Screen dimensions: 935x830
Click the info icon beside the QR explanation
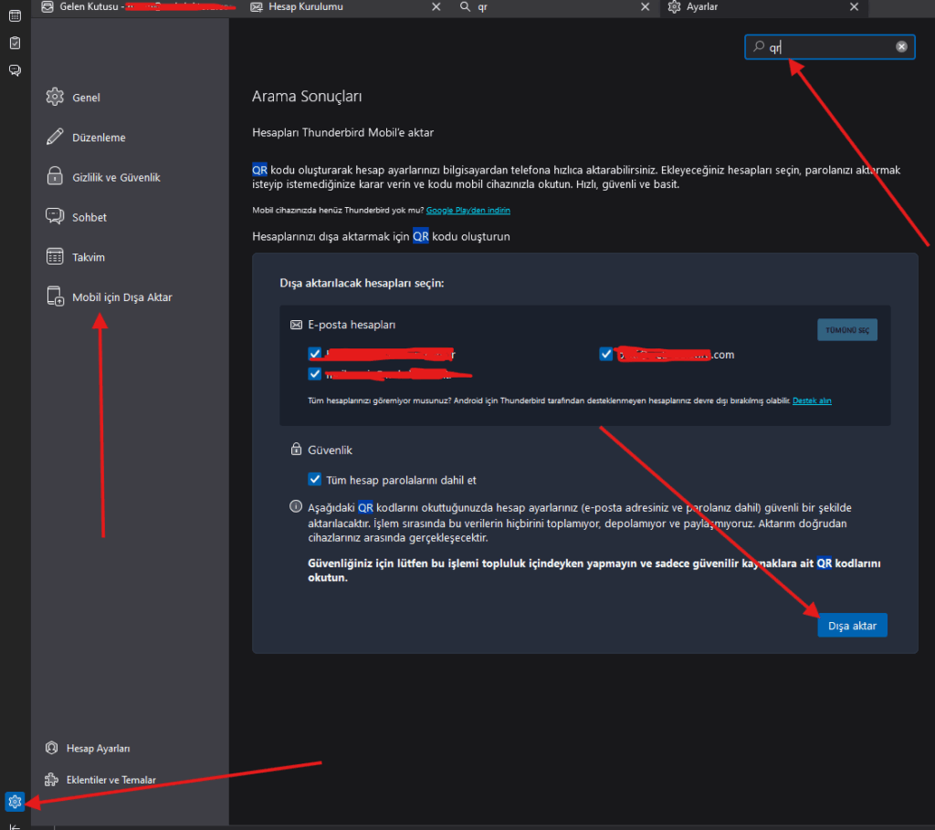tap(296, 506)
